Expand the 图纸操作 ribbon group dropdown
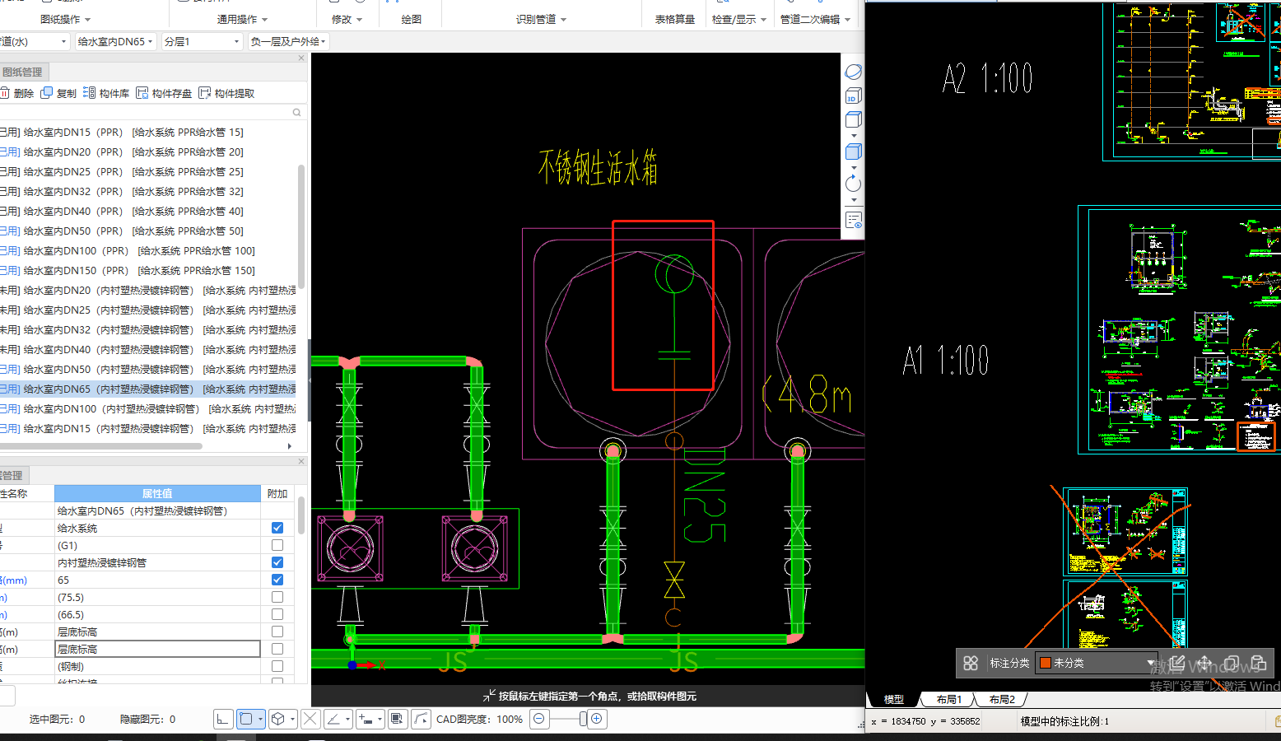Image resolution: width=1281 pixels, height=741 pixels. (x=88, y=20)
